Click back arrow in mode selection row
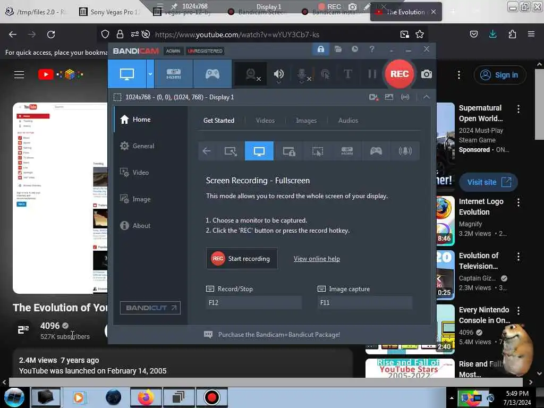 tap(207, 151)
